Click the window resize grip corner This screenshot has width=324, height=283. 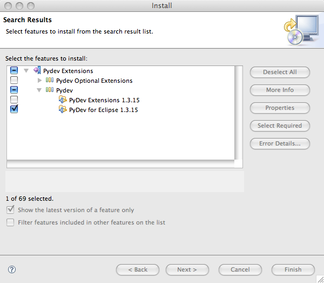[x=320, y=279]
